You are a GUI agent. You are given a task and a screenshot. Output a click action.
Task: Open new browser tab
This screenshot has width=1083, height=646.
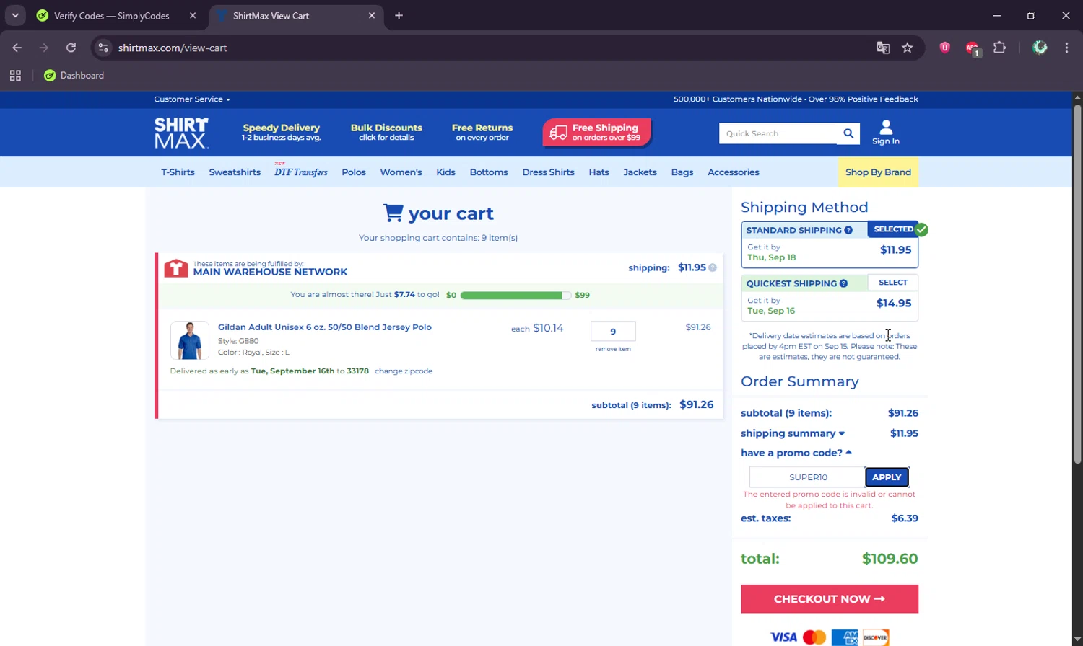[399, 15]
